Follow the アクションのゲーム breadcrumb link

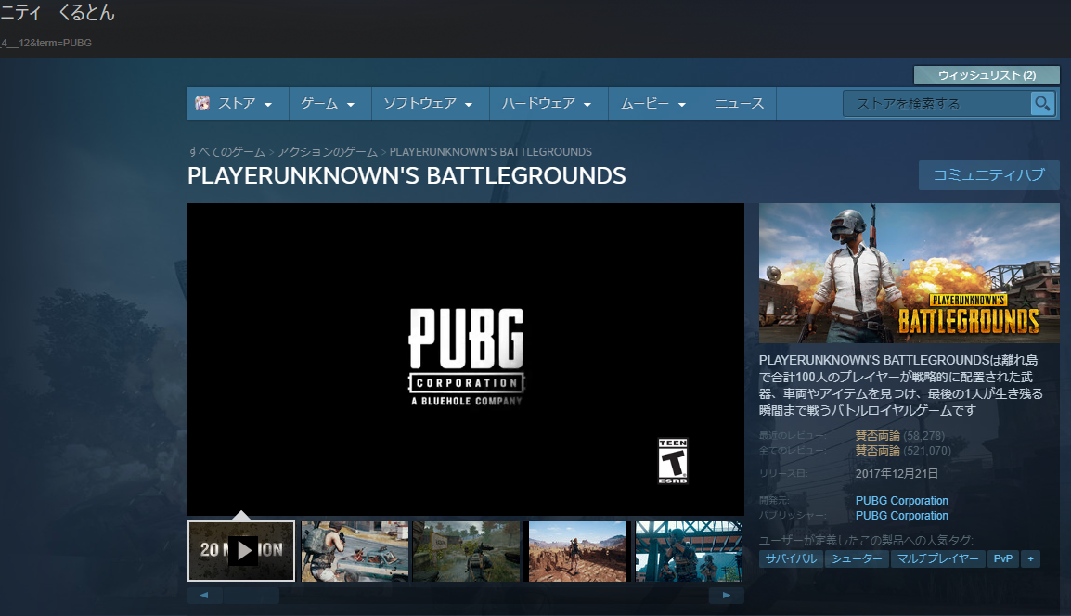(328, 151)
